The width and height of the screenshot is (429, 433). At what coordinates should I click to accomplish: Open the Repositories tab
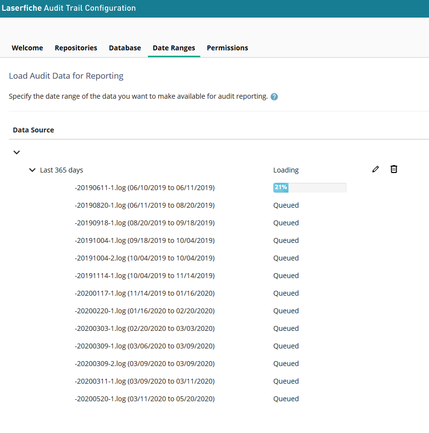(x=76, y=48)
